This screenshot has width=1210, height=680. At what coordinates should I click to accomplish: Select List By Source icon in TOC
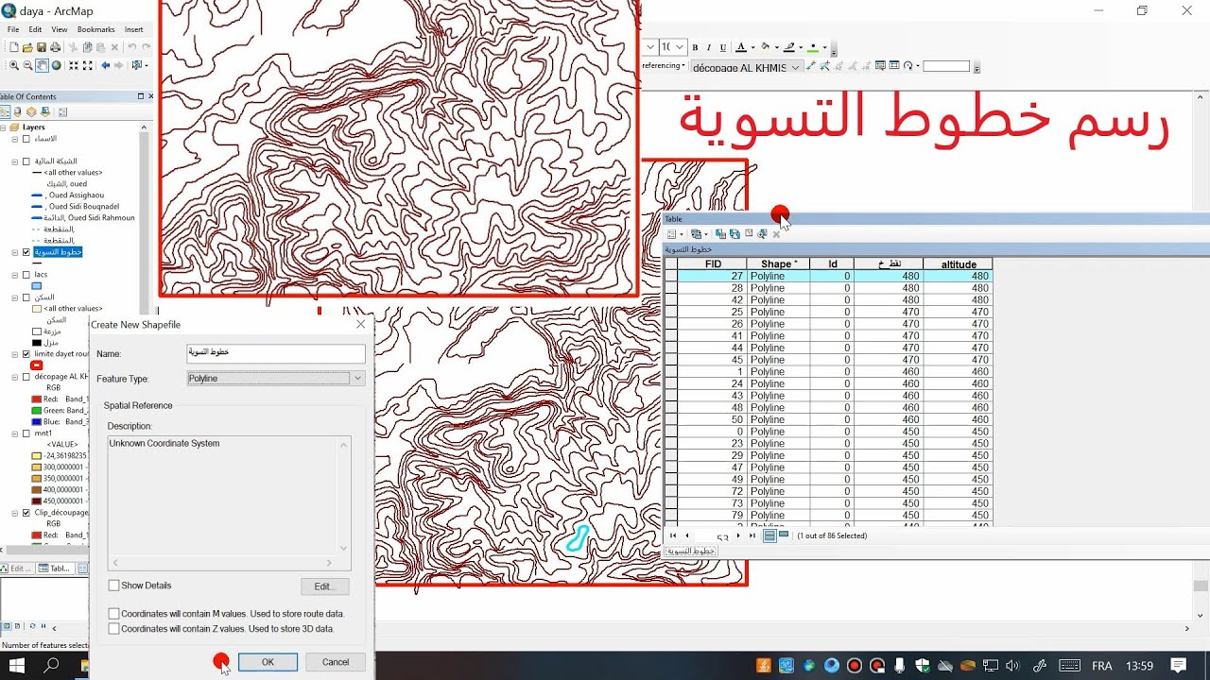click(x=17, y=112)
